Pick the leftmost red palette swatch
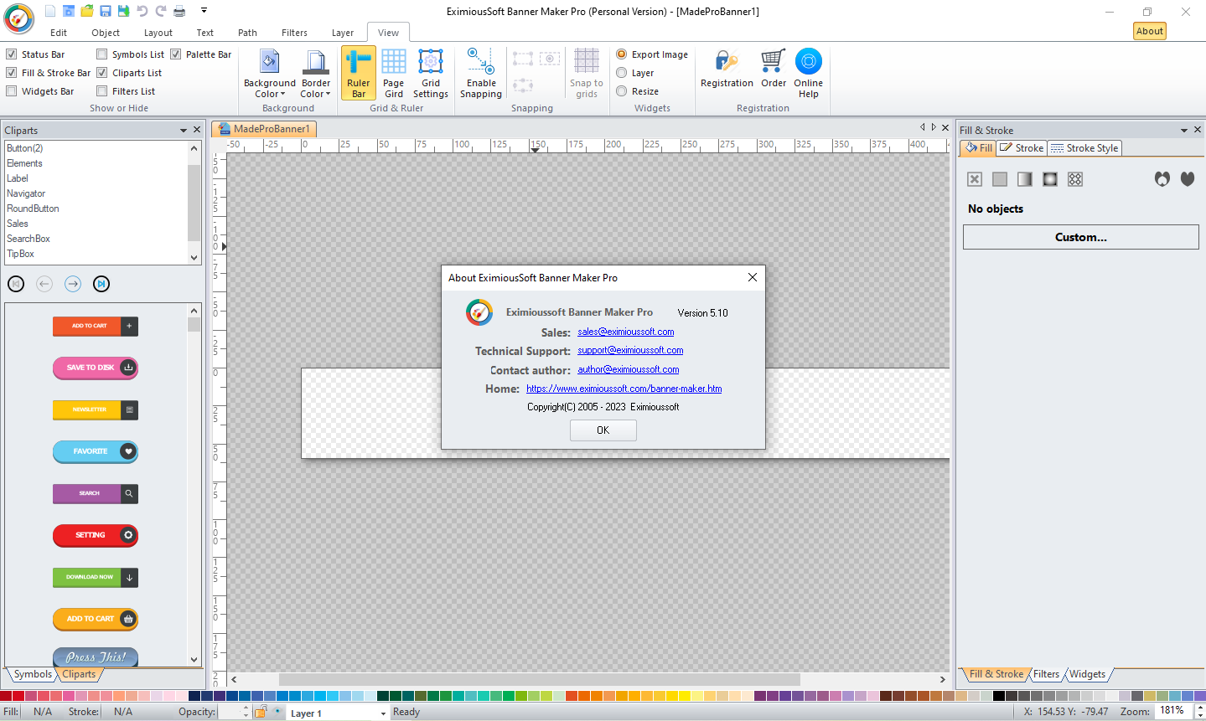The height and width of the screenshot is (721, 1206). (x=6, y=696)
